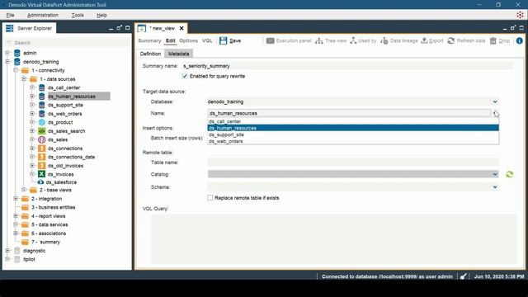Open the Tools menu
The width and height of the screenshot is (528, 297).
(x=78, y=15)
